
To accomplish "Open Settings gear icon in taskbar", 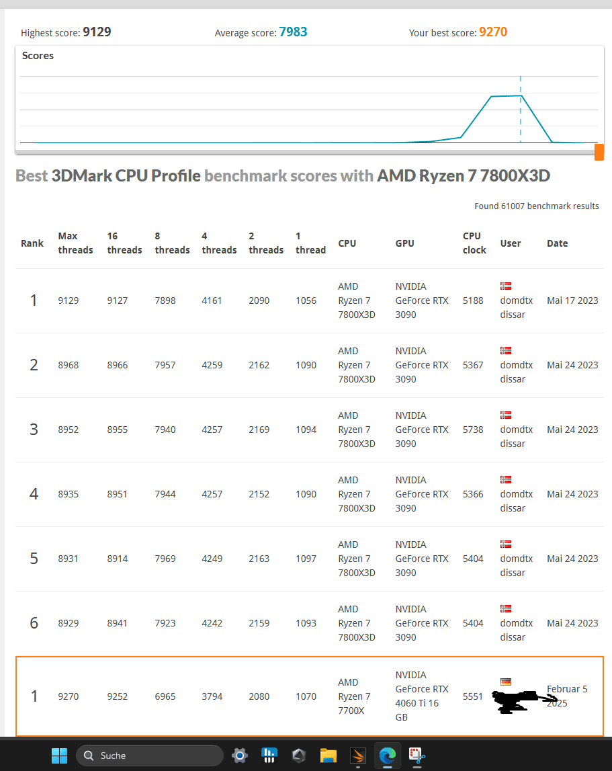I will pyautogui.click(x=239, y=756).
